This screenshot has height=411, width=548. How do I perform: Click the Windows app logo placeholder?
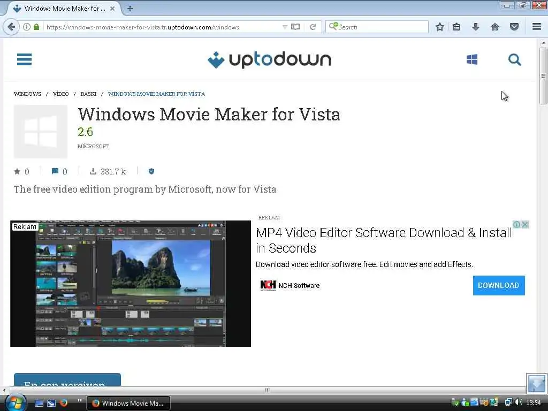[41, 132]
